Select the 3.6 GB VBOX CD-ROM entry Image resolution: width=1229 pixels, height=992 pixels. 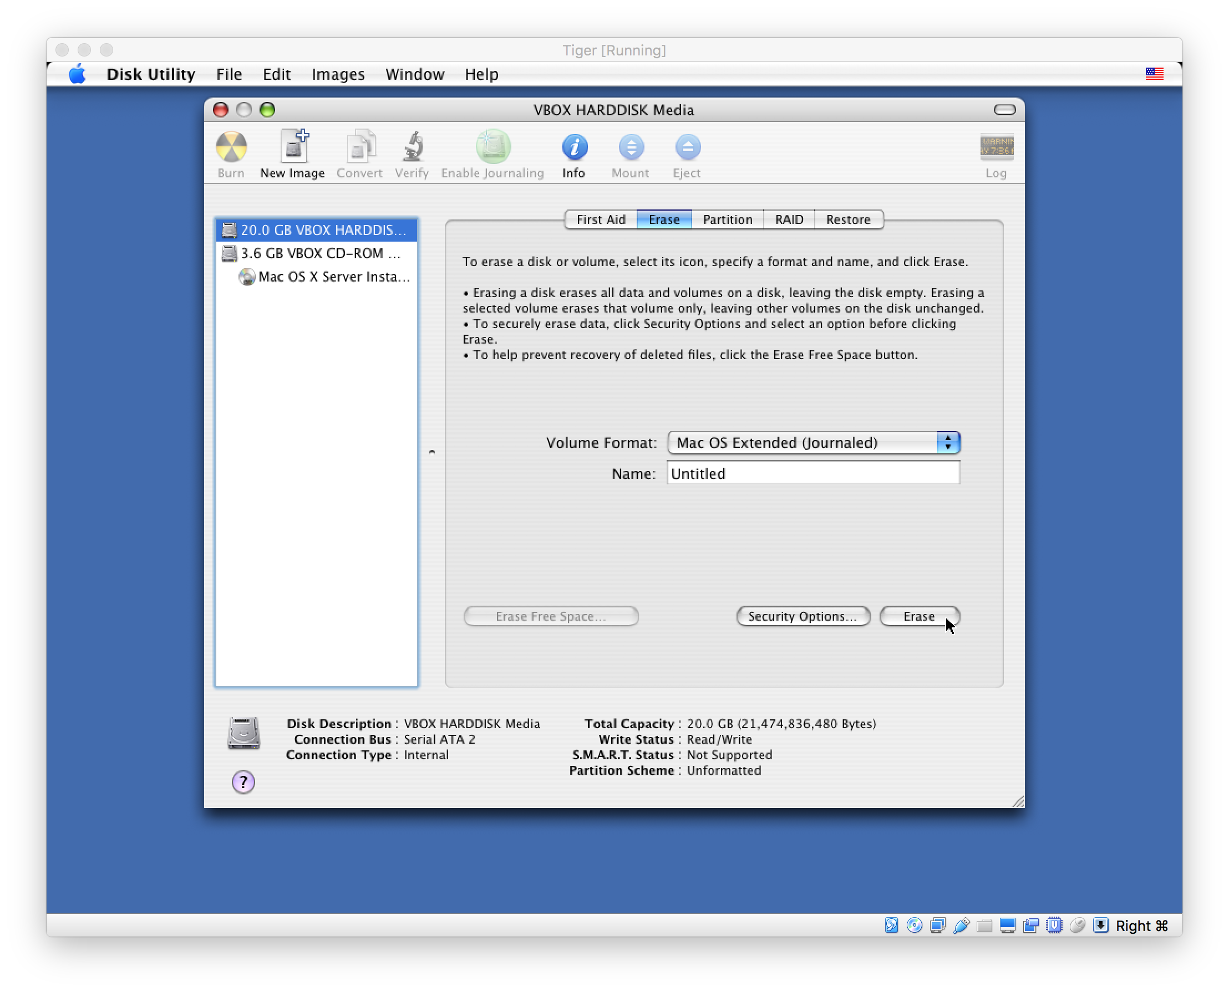[317, 253]
